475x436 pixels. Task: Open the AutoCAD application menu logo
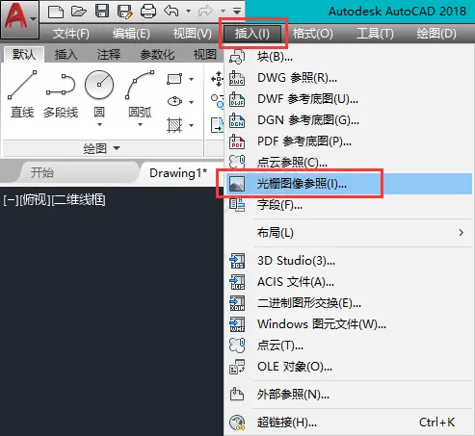tap(19, 19)
